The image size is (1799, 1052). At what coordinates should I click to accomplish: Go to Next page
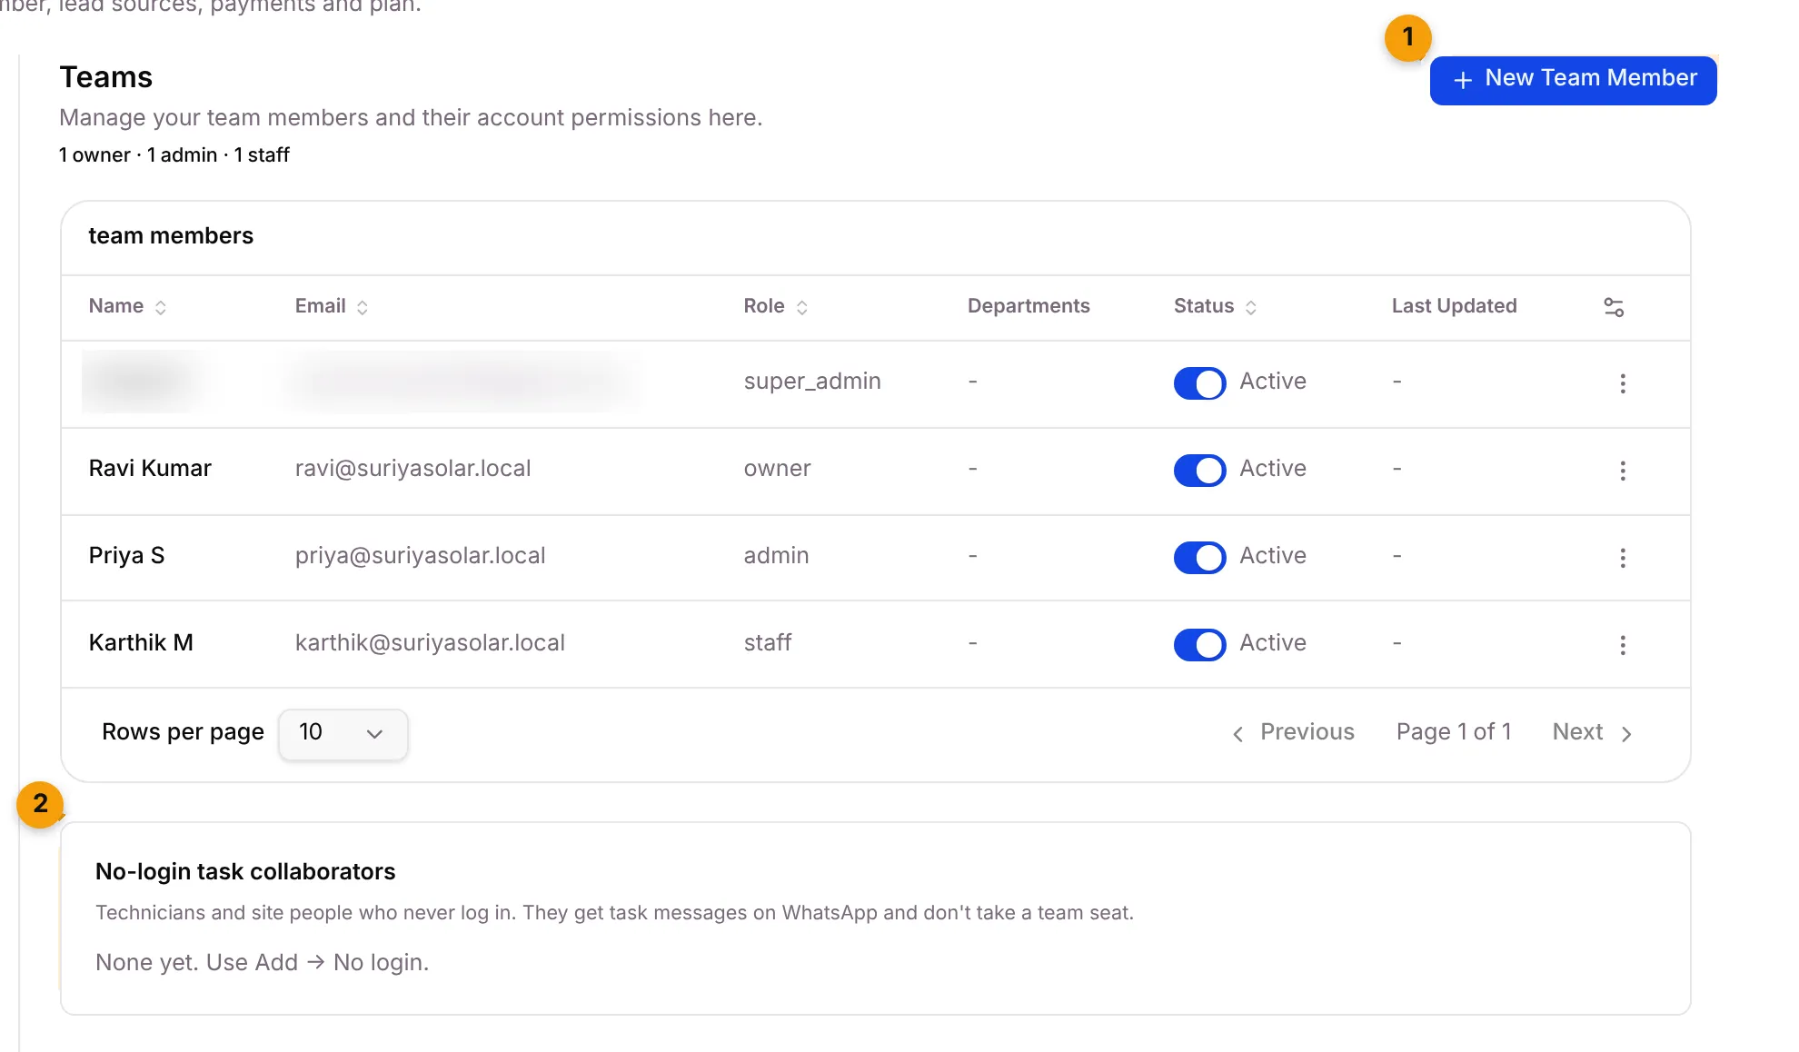pyautogui.click(x=1593, y=732)
